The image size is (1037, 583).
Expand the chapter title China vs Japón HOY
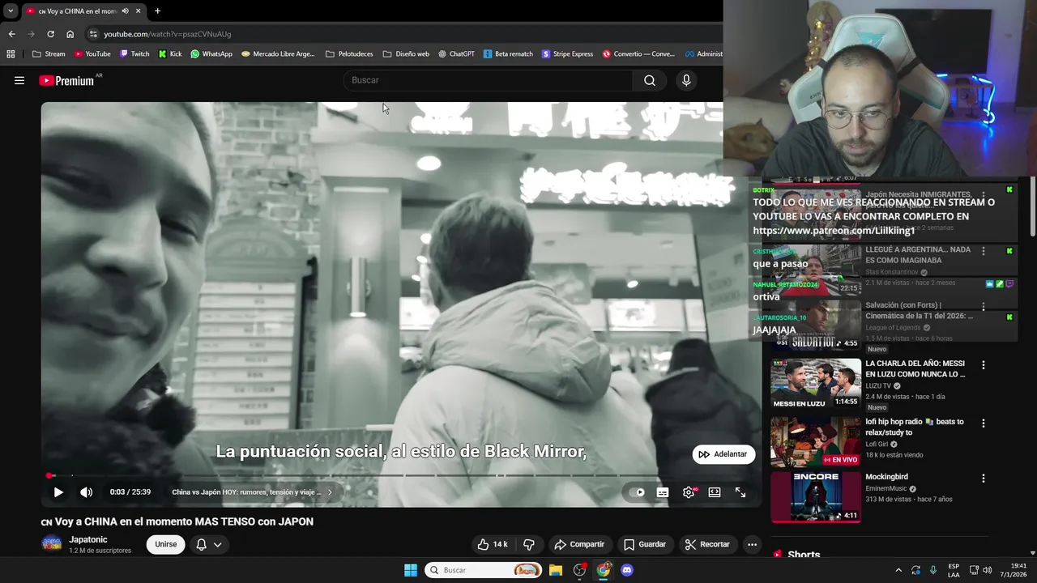[251, 492]
